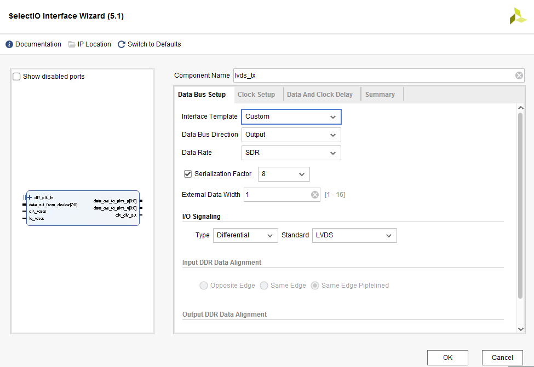Screen dimensions: 534x367
Task: Open the Serialization Factor value dropdown
Action: [284, 174]
